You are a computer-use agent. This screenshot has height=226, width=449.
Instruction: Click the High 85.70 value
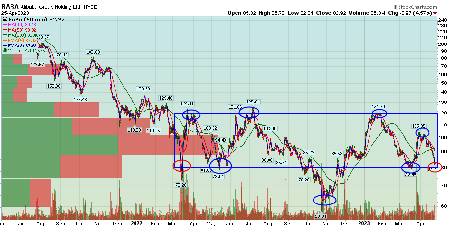coord(271,13)
